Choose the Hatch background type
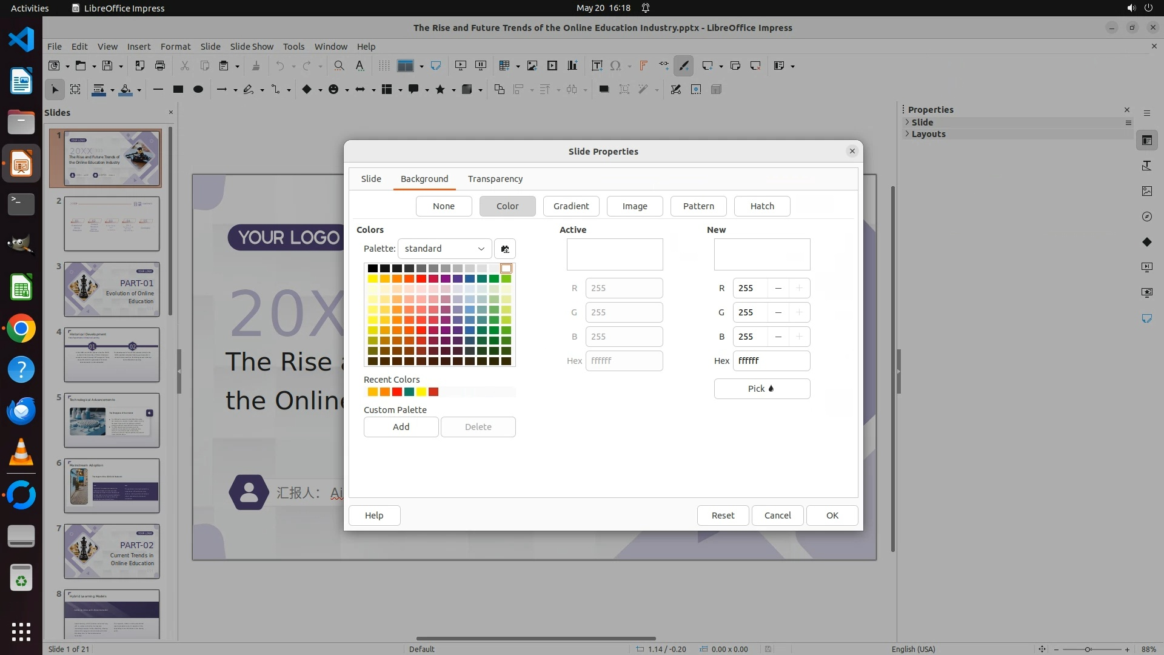Screen dimensions: 1164x655 click(x=761, y=206)
